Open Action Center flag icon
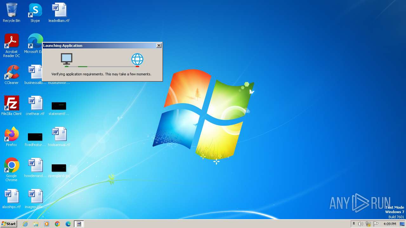 tap(376, 224)
